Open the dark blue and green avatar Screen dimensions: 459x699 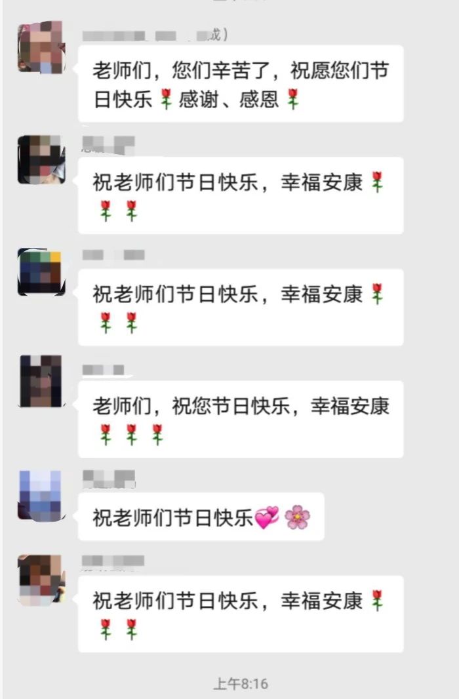[x=41, y=272]
